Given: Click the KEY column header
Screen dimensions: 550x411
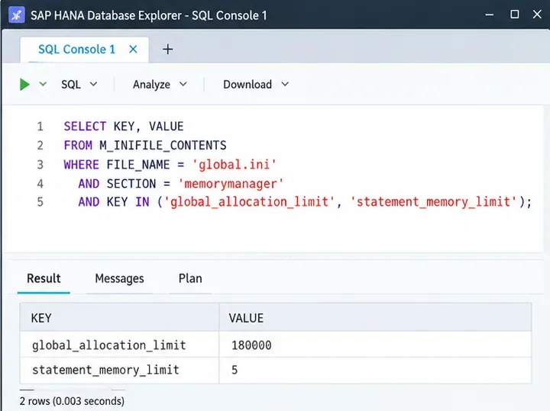Looking at the screenshot, I should (x=120, y=318).
